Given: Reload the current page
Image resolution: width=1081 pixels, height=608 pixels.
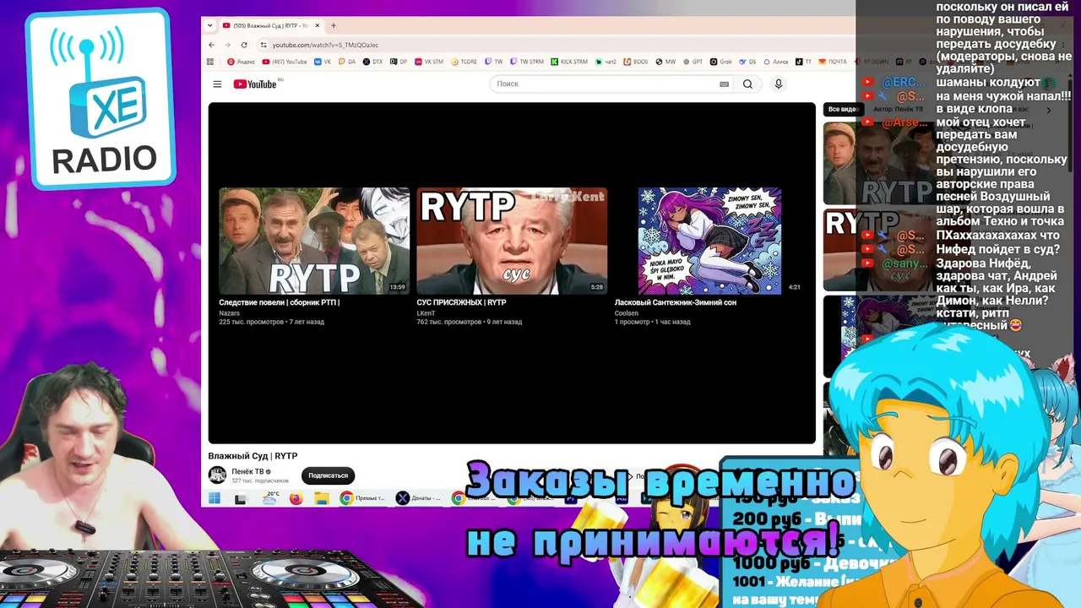Looking at the screenshot, I should coord(244,45).
